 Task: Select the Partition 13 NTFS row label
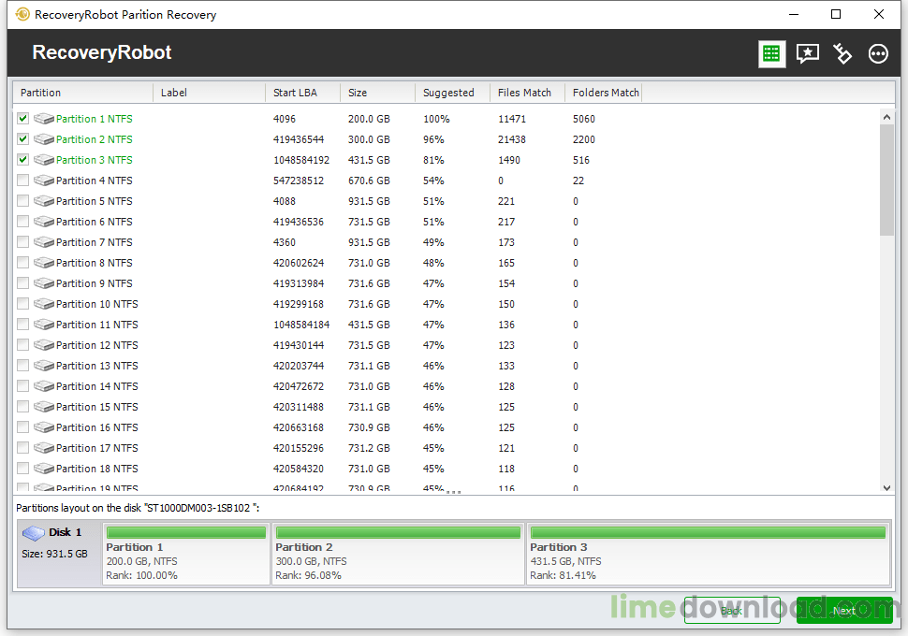coord(96,366)
